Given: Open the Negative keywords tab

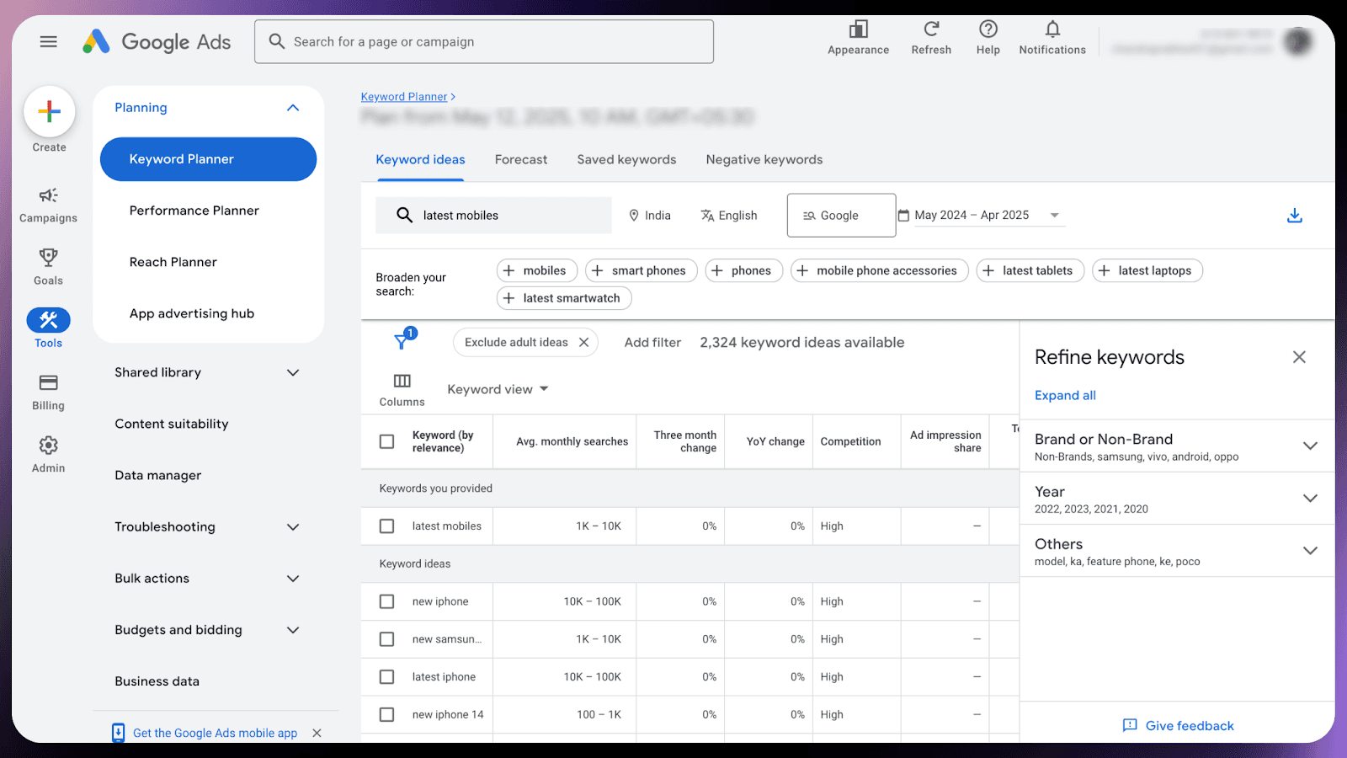Looking at the screenshot, I should 764,160.
